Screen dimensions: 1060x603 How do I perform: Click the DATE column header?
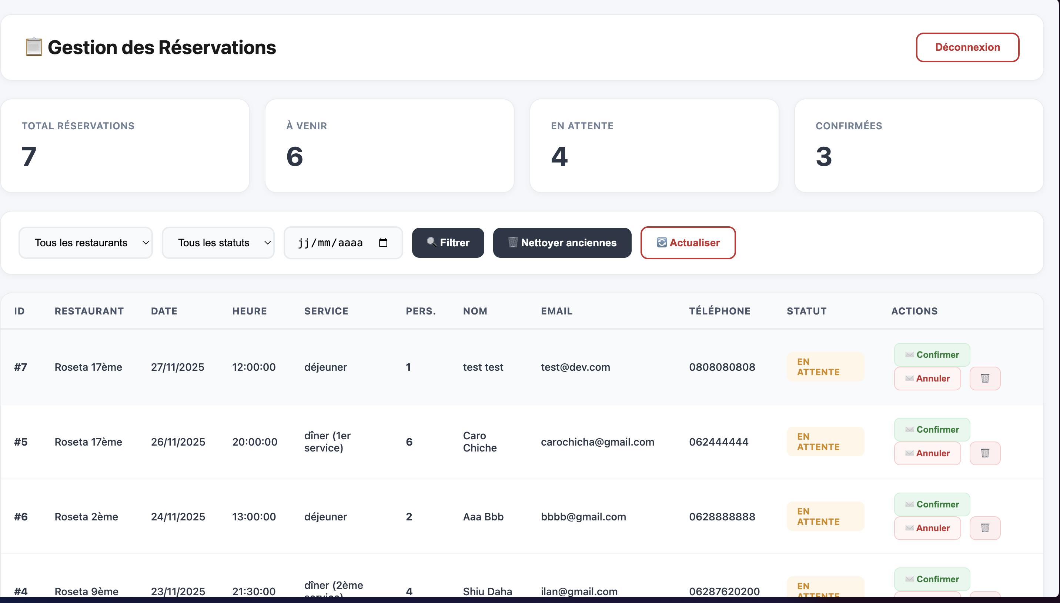164,311
